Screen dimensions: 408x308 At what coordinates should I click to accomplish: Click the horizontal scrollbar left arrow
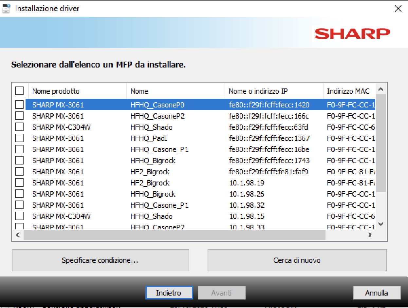(18, 235)
